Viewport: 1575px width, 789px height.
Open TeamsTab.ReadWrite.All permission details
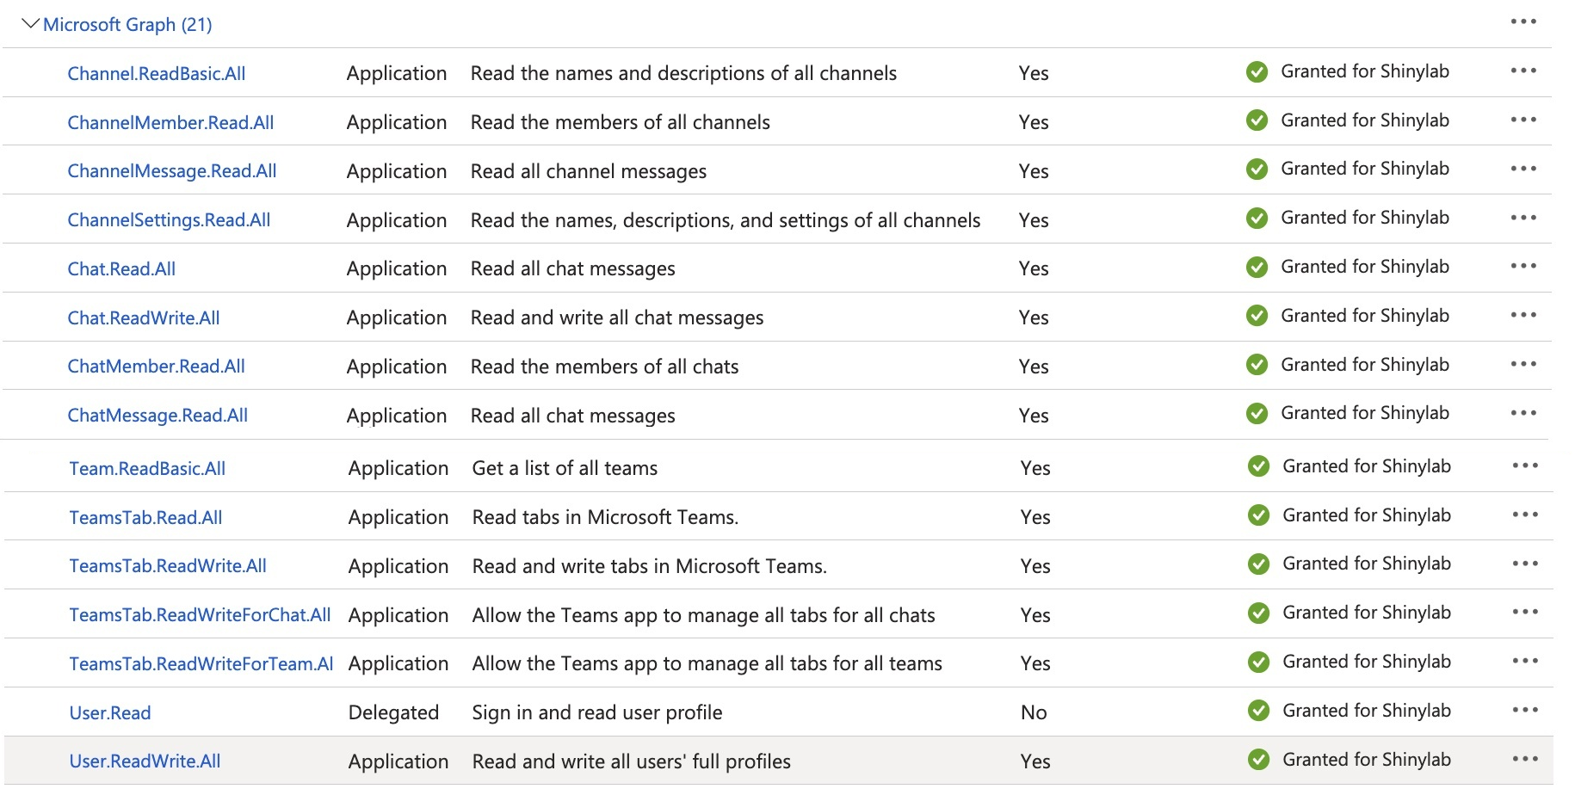click(168, 566)
